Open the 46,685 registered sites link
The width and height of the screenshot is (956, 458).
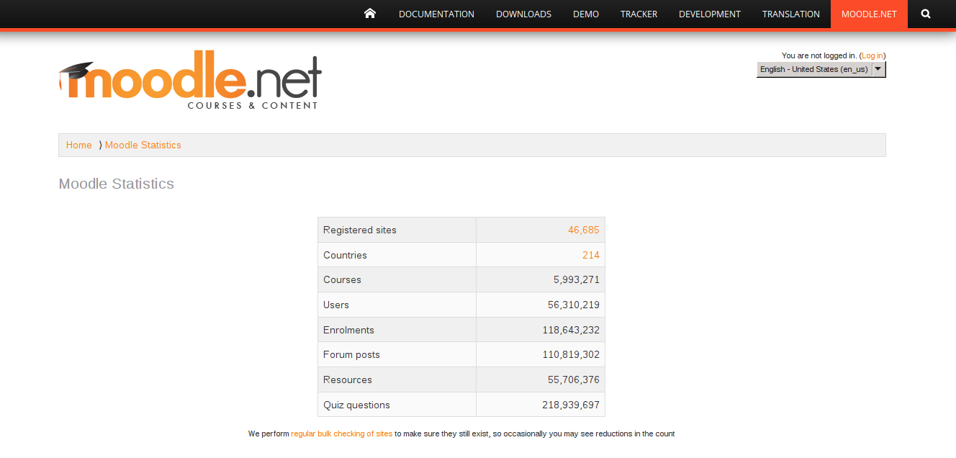(x=584, y=230)
